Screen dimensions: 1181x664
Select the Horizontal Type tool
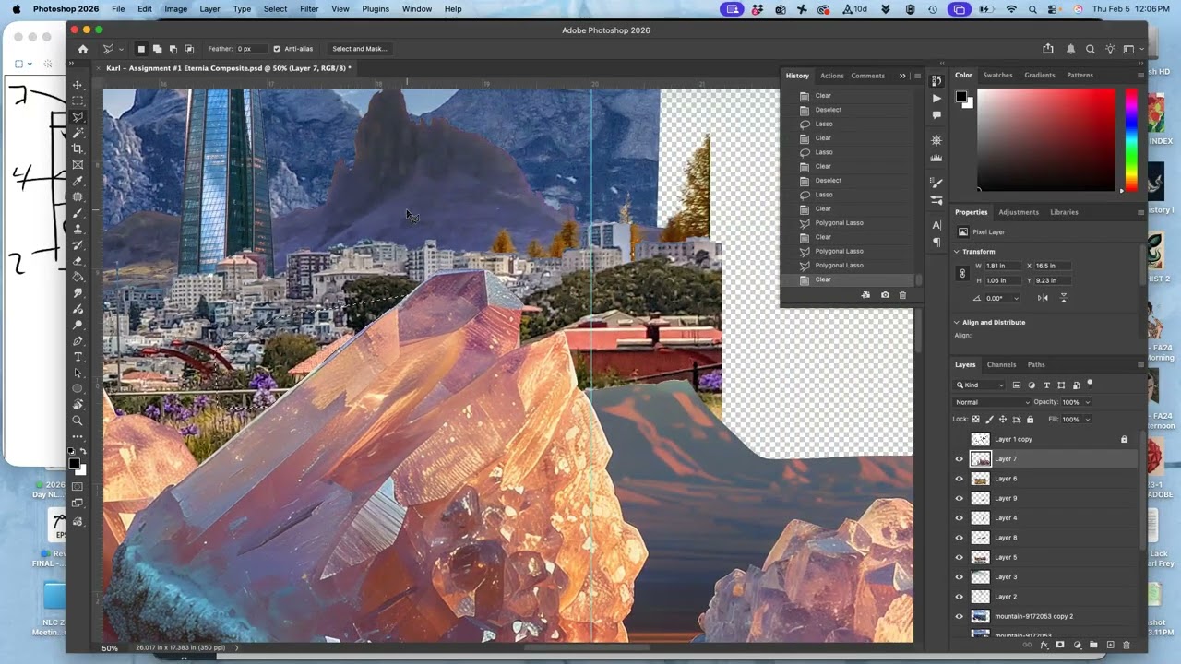[78, 357]
